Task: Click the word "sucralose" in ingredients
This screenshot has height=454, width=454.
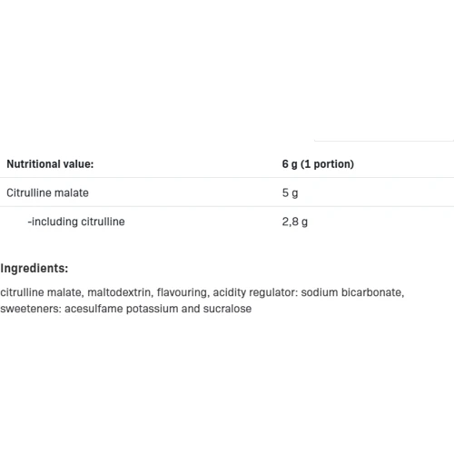Action: 227,309
